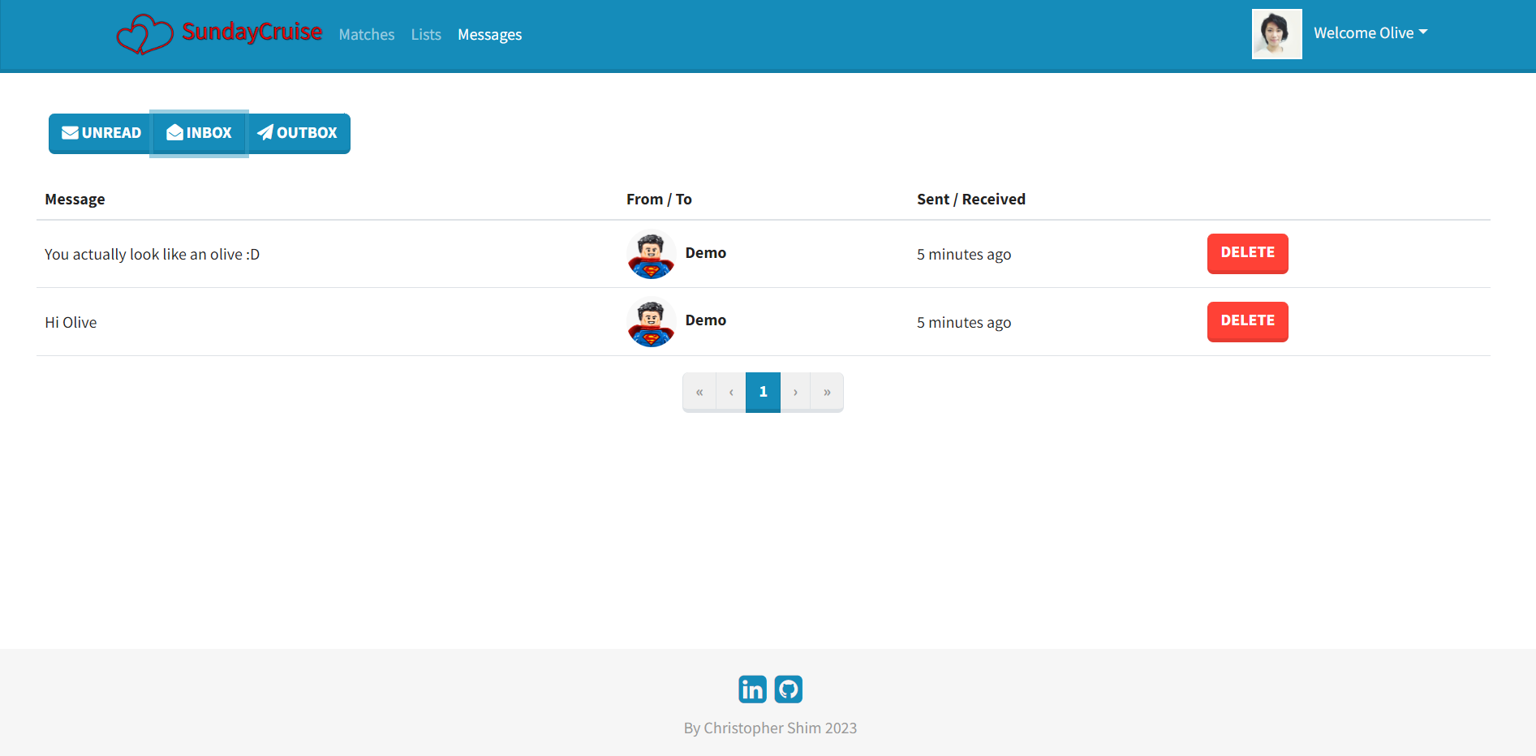Delete the 'Hi Olive' message
Image resolution: width=1536 pixels, height=756 pixels.
(x=1247, y=321)
